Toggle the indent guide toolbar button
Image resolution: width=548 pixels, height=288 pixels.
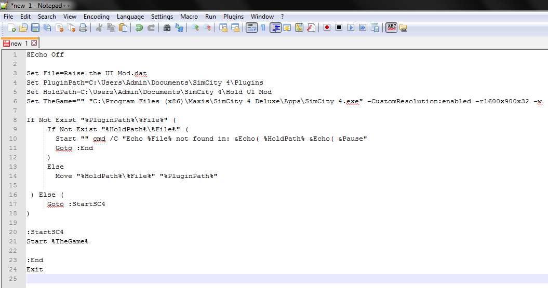275,28
